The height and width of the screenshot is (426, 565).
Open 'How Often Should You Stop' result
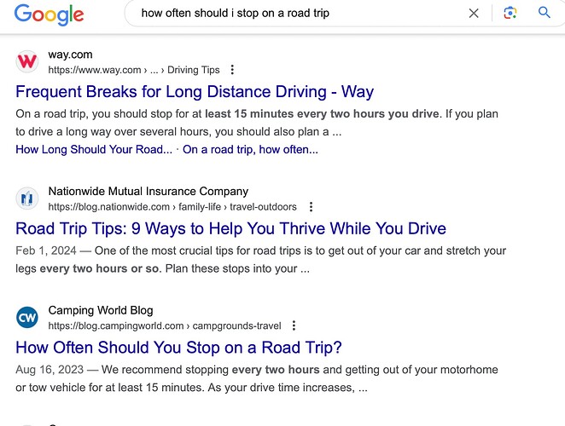[x=178, y=348]
